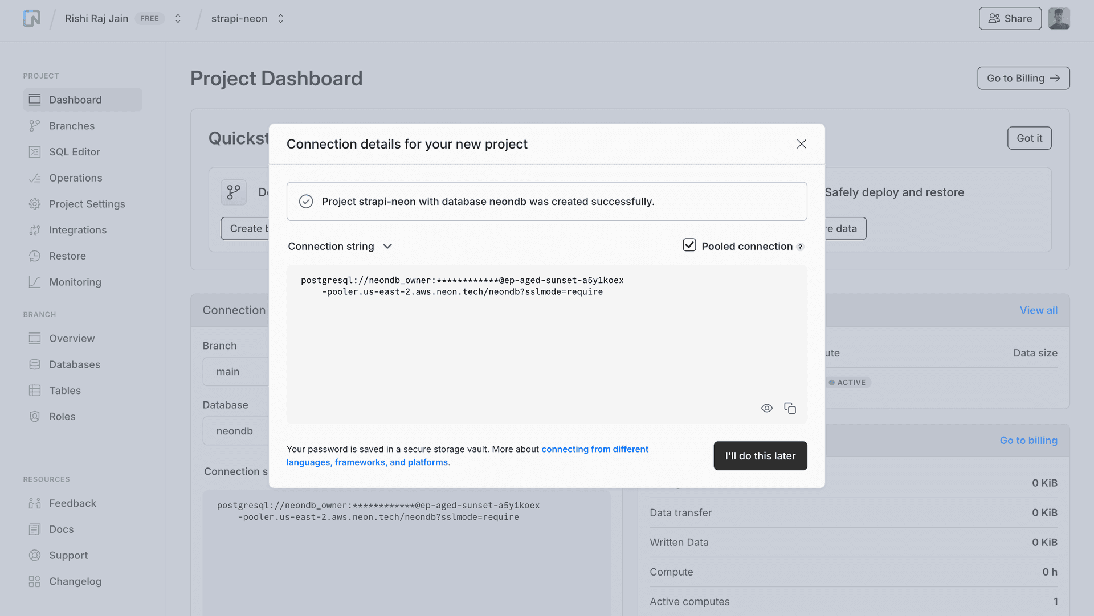Close the connection details dialog
Screen dimensions: 1094x616
click(801, 144)
